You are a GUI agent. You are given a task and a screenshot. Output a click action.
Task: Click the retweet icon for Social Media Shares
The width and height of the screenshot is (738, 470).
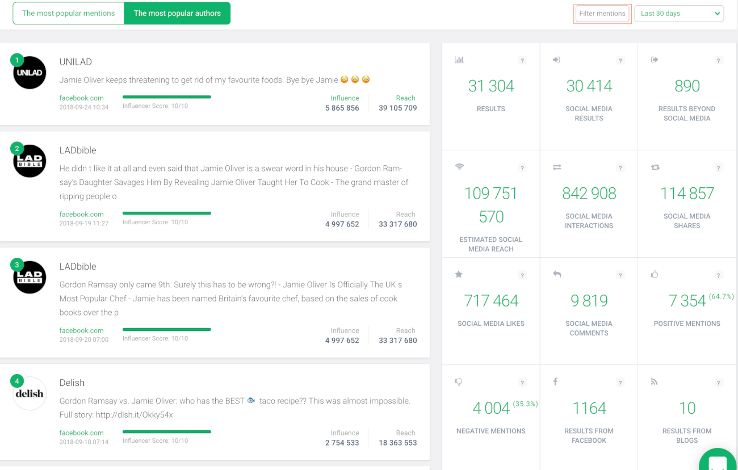655,167
